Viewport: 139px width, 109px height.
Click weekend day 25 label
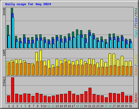point(106,106)
